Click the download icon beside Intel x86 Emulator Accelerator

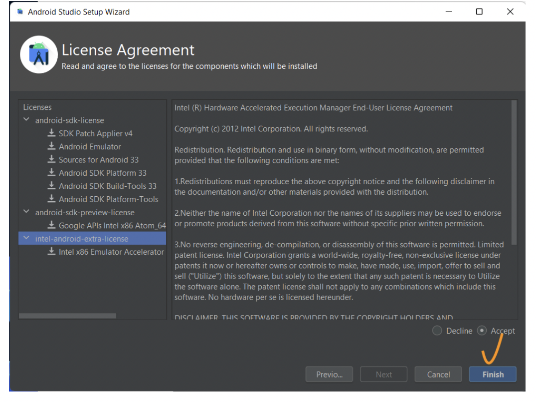(51, 251)
